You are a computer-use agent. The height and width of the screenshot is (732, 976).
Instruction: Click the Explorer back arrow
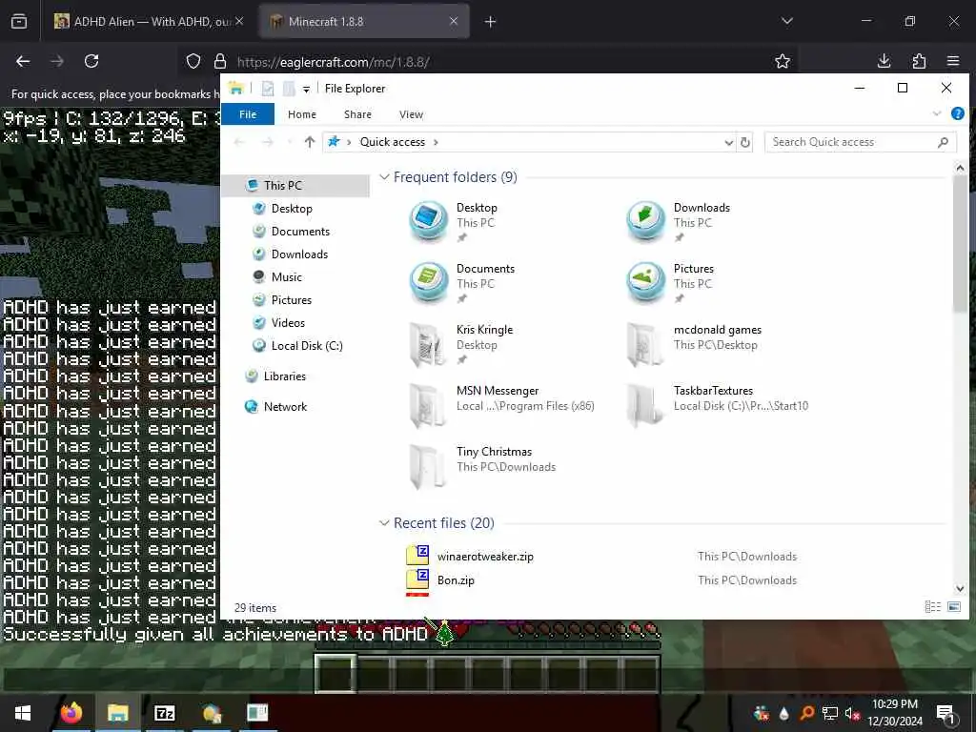pyautogui.click(x=239, y=142)
